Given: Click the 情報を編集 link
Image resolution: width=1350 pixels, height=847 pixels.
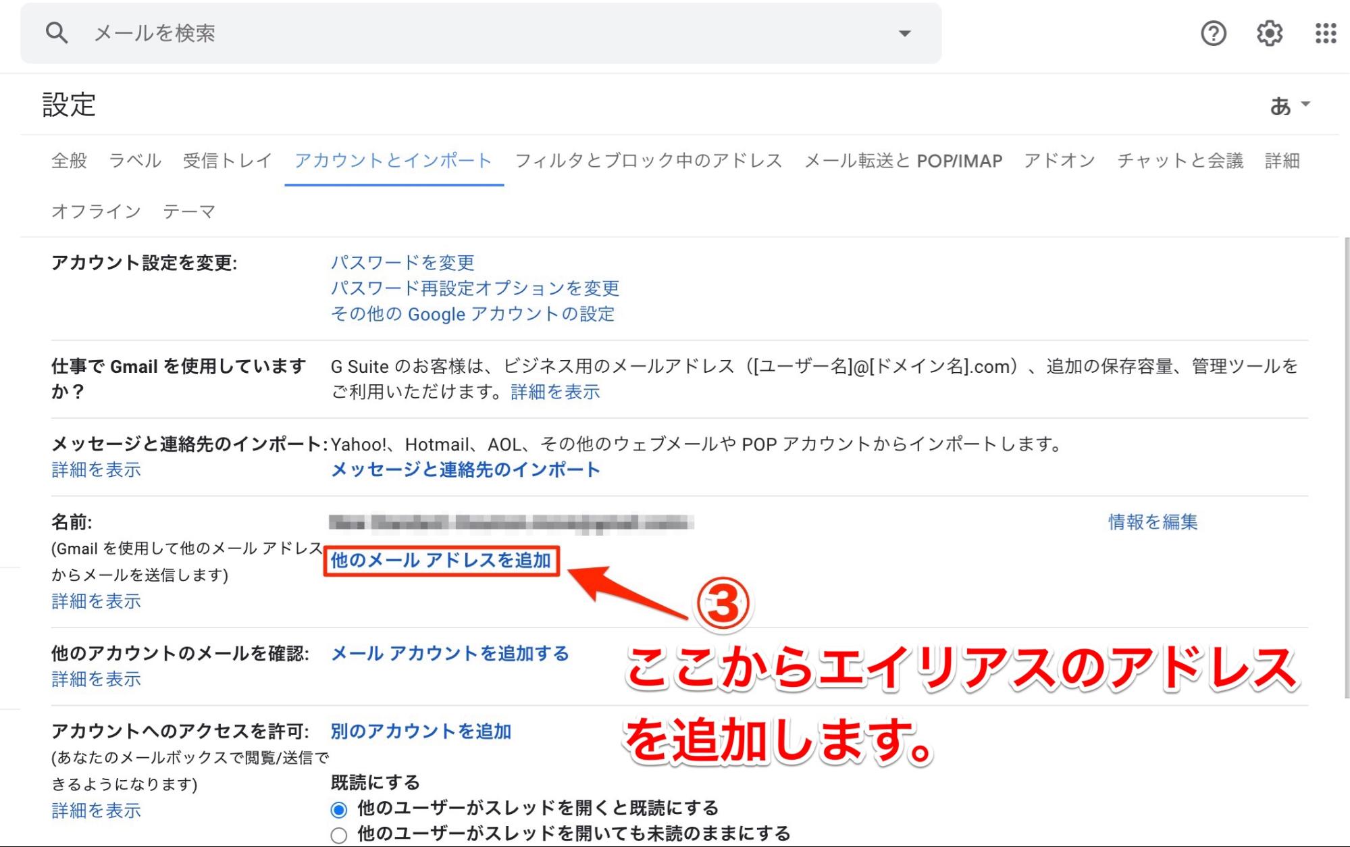Looking at the screenshot, I should coord(1153,521).
